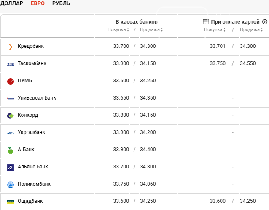The height and width of the screenshot is (210, 269).
Task: Click the Конкорд arrow logo
Action: click(11, 116)
